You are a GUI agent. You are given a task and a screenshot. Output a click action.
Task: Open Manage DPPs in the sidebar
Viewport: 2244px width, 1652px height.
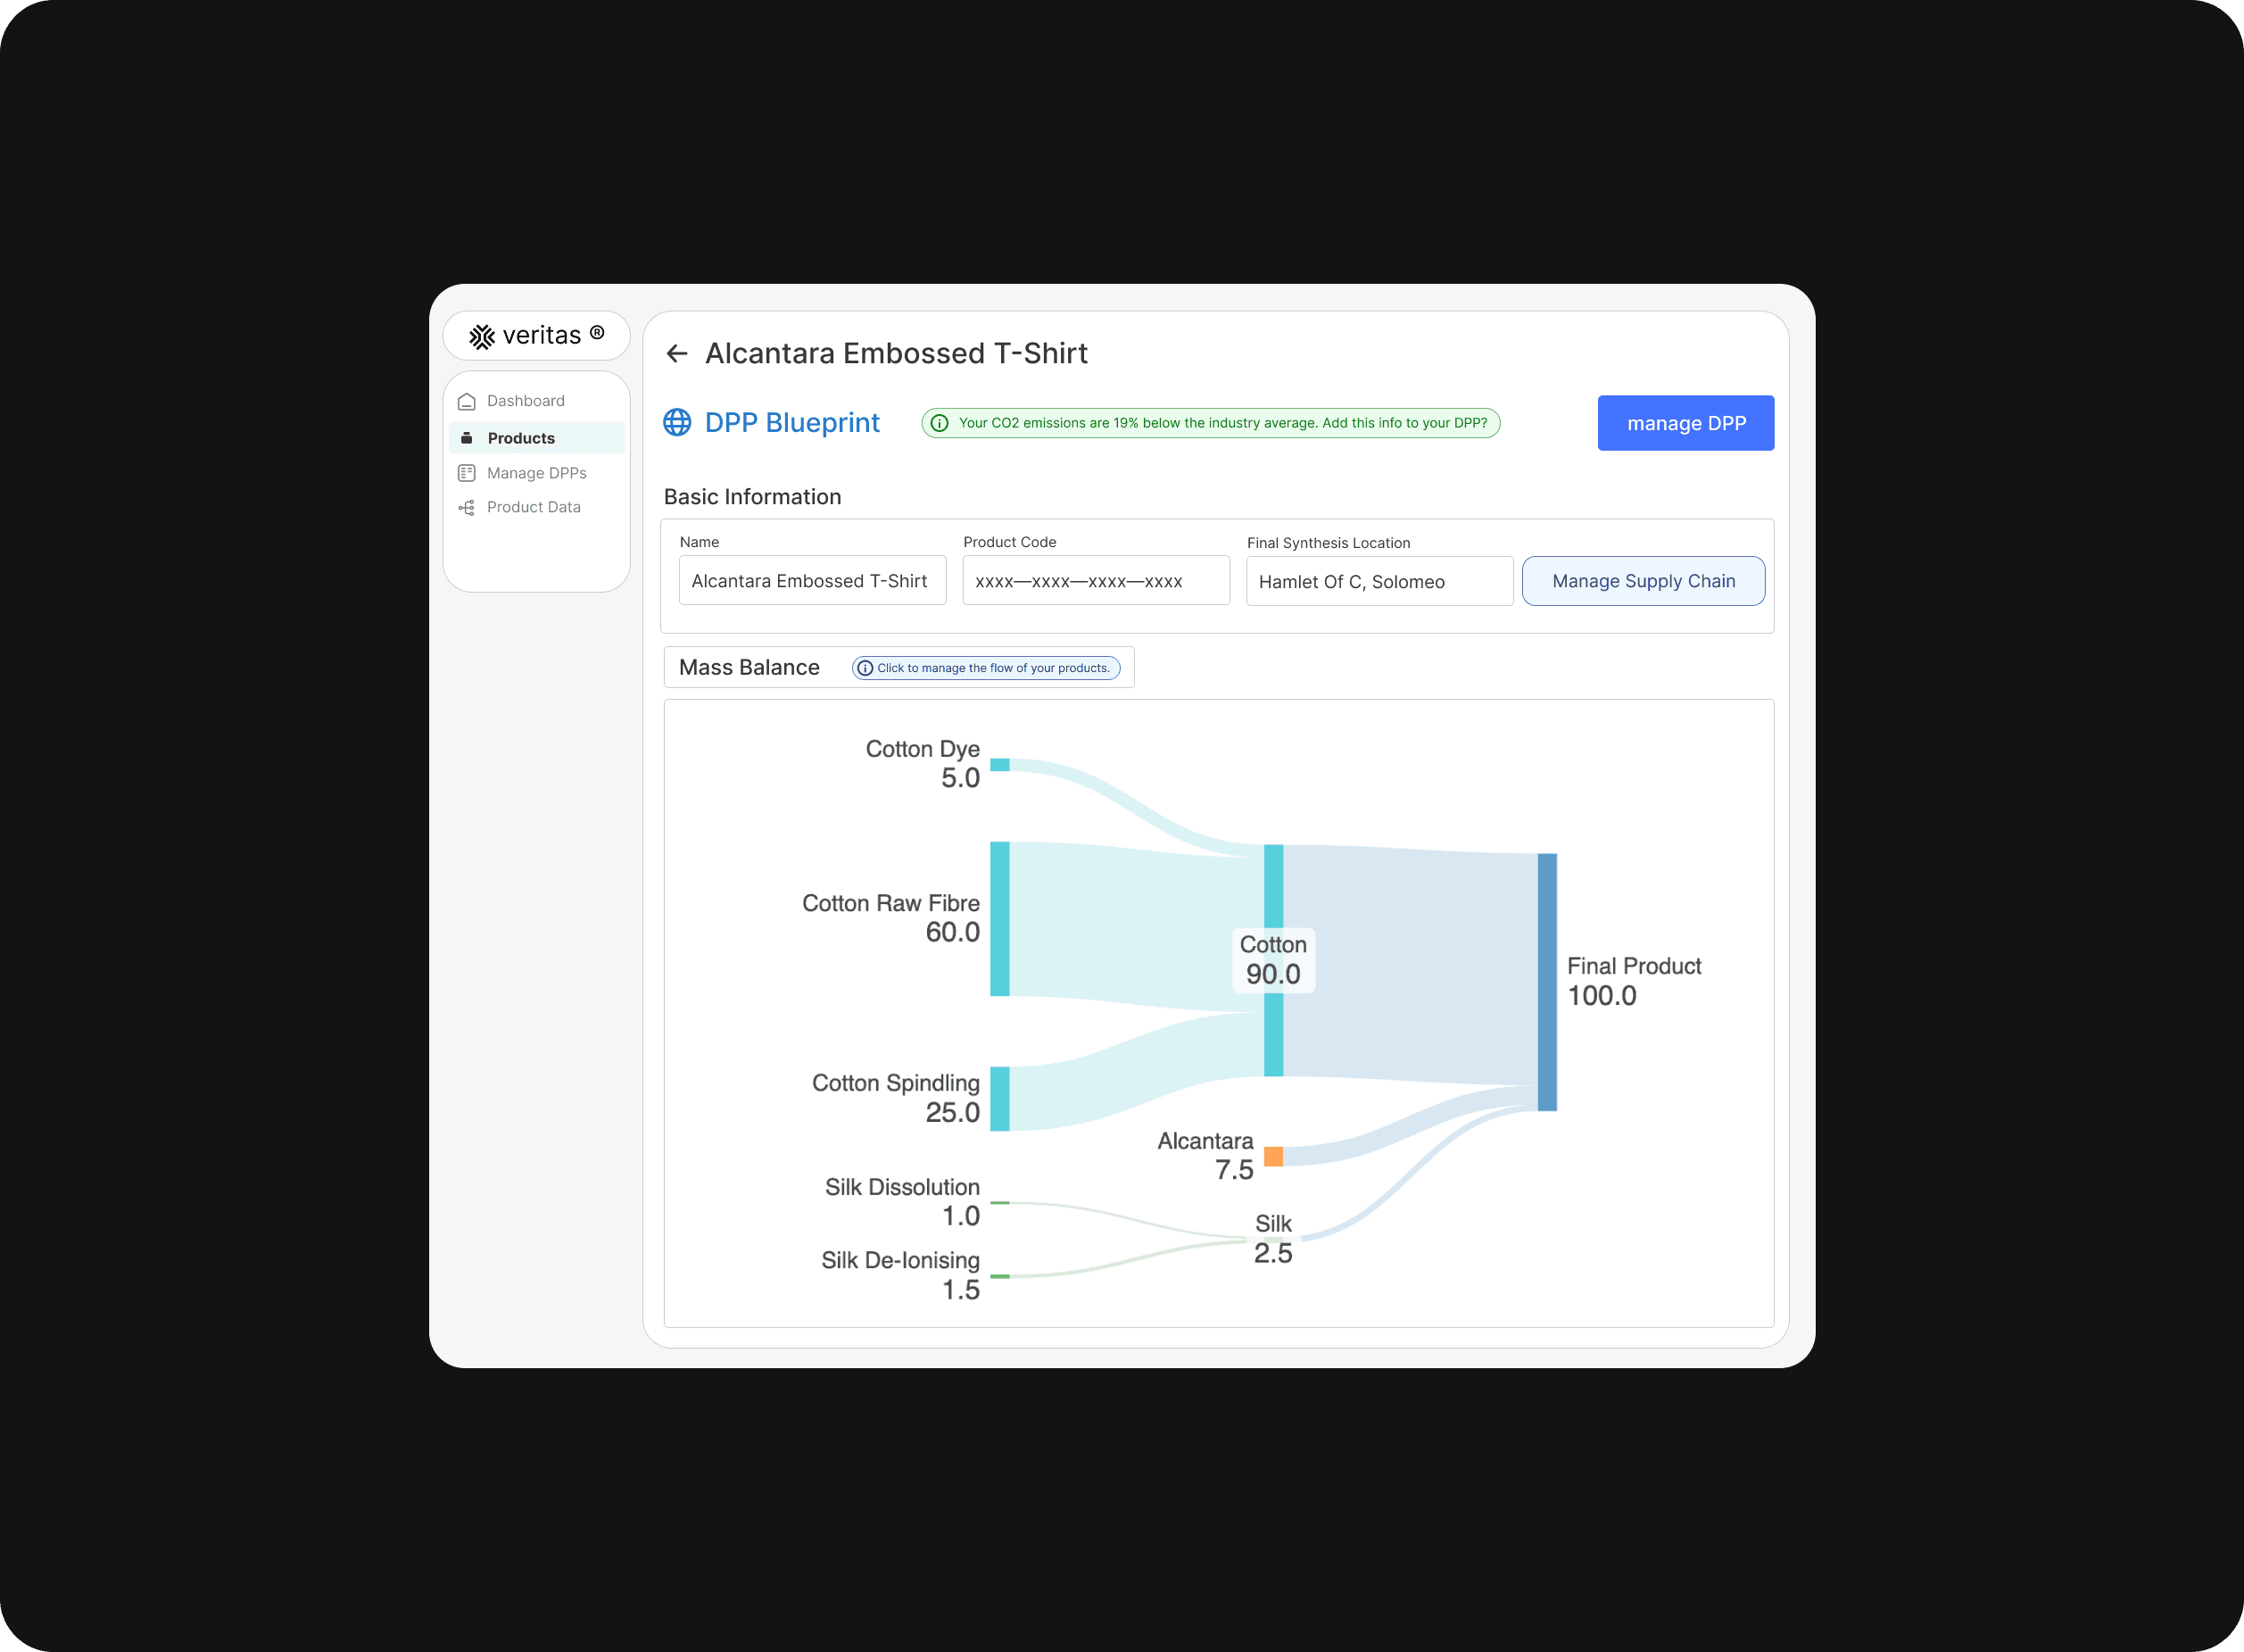pyautogui.click(x=537, y=473)
